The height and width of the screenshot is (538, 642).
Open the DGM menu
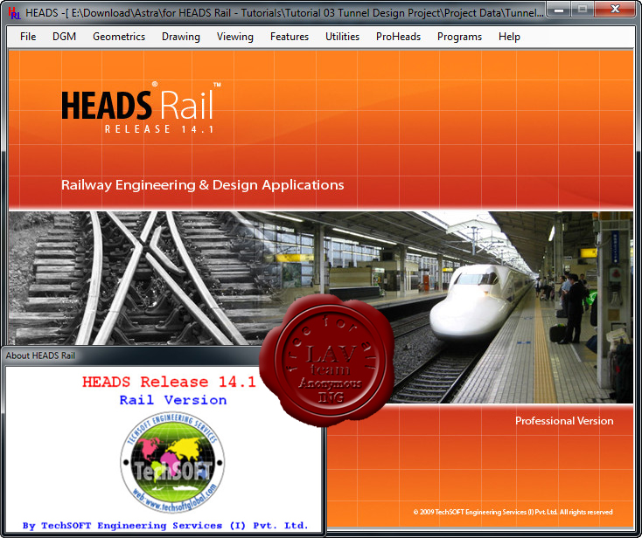[x=64, y=37]
